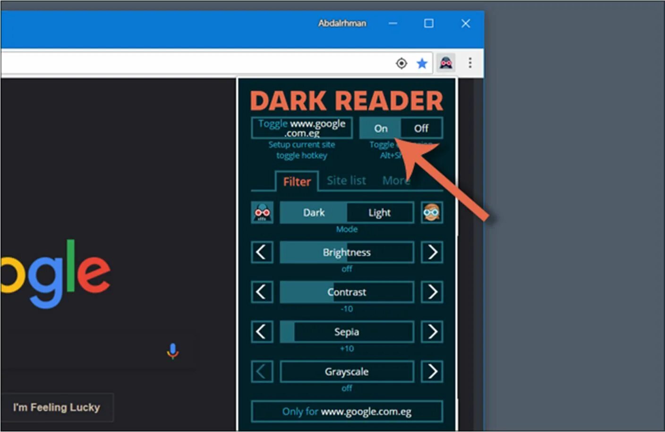The height and width of the screenshot is (432, 665).
Task: Click the Grayscale slider bar
Action: [x=347, y=372]
